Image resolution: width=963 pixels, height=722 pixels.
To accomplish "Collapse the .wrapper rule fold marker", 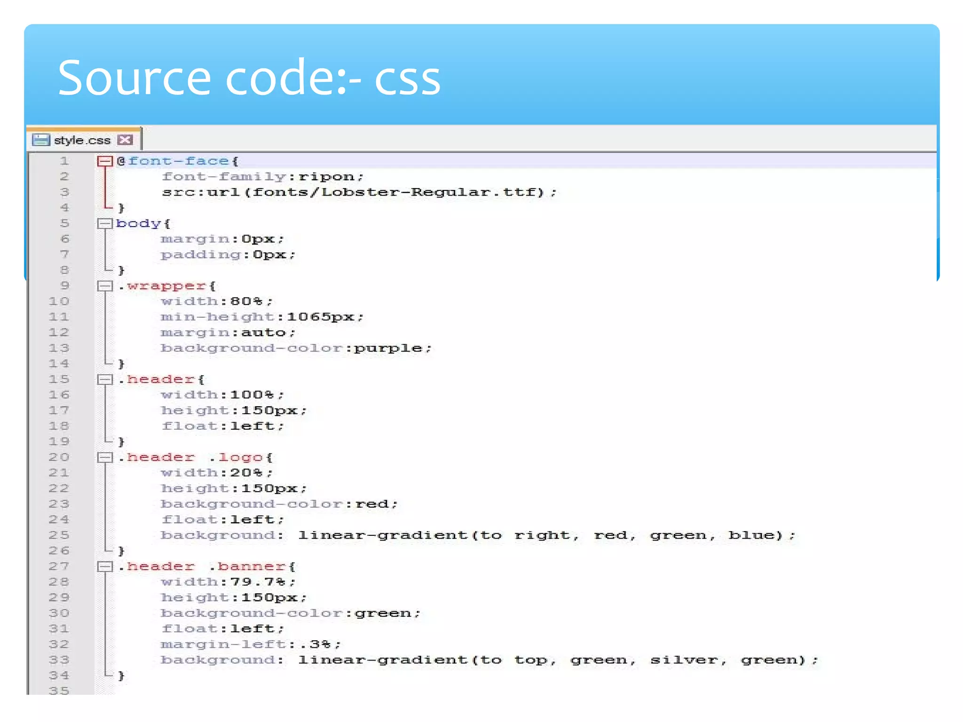I will (x=104, y=286).
